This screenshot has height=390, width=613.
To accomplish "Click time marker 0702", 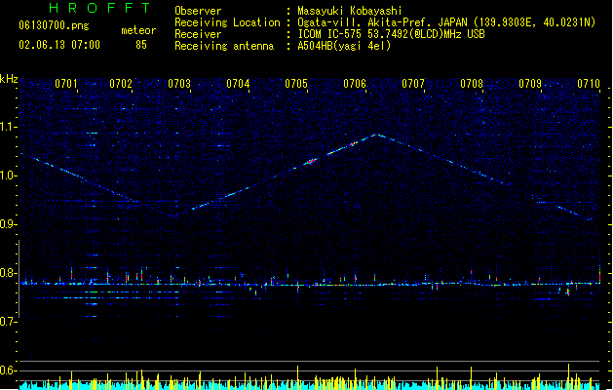I will (121, 84).
